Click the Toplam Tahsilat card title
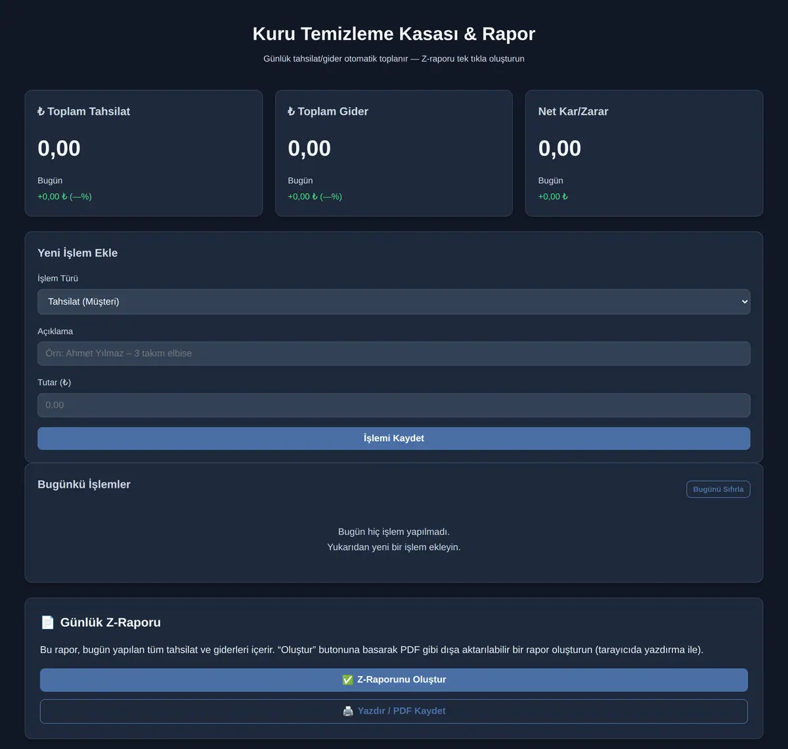Viewport: 788px width, 749px height. (83, 112)
